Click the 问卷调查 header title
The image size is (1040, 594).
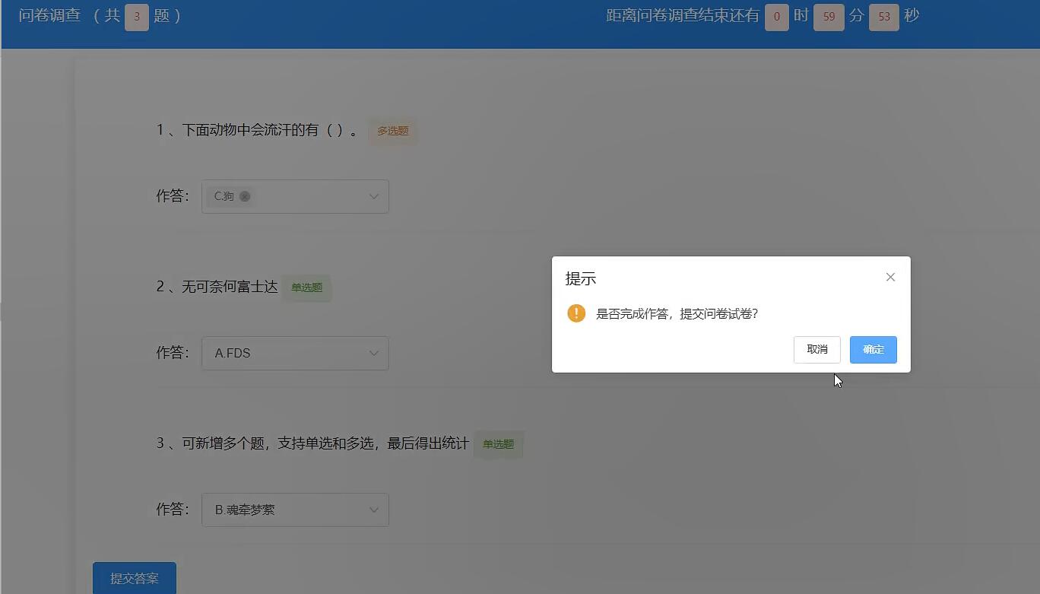click(49, 16)
